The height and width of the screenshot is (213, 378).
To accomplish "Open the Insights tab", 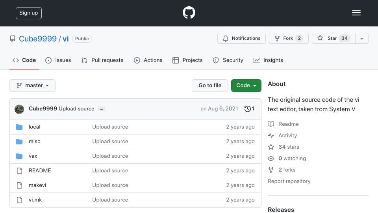I will (x=268, y=60).
